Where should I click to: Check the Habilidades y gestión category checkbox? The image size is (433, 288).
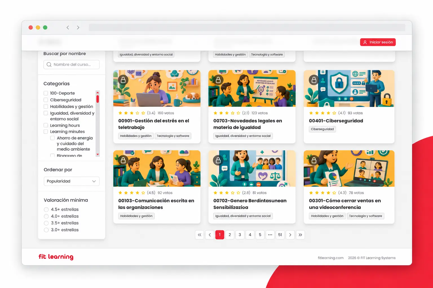point(46,106)
